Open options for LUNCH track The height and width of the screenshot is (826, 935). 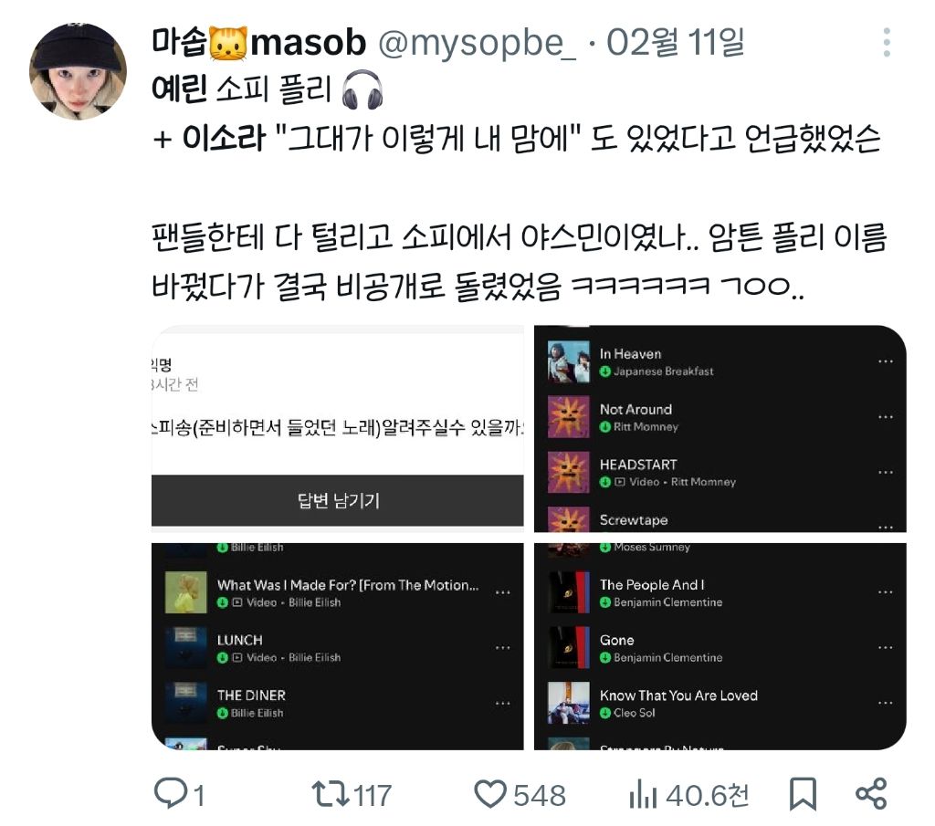502,647
